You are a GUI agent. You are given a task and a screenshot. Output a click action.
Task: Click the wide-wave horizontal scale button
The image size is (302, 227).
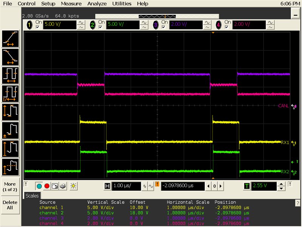(x=151, y=186)
